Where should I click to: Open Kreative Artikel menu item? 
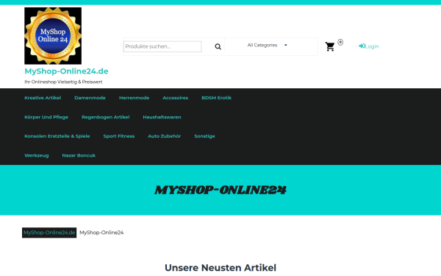[43, 98]
